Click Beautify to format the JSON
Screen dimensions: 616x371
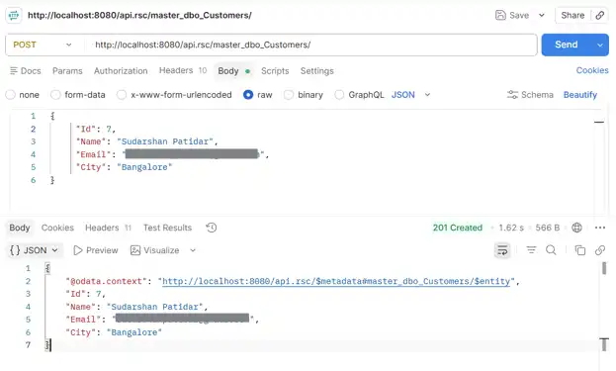click(579, 95)
